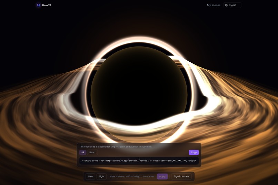
Task: Click the Hero3D logo icon
Action: click(38, 5)
